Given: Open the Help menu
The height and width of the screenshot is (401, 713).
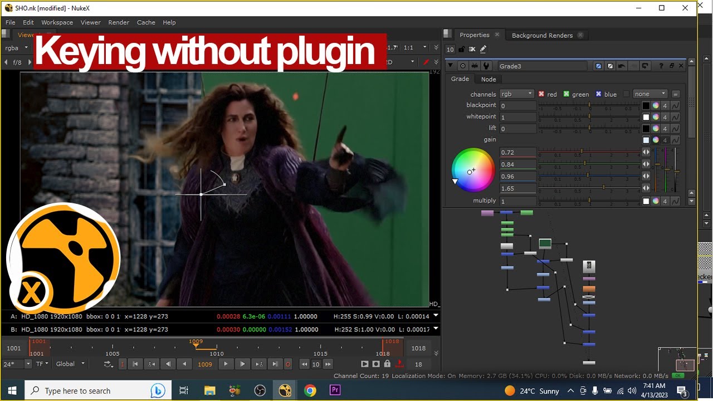Looking at the screenshot, I should coord(169,22).
